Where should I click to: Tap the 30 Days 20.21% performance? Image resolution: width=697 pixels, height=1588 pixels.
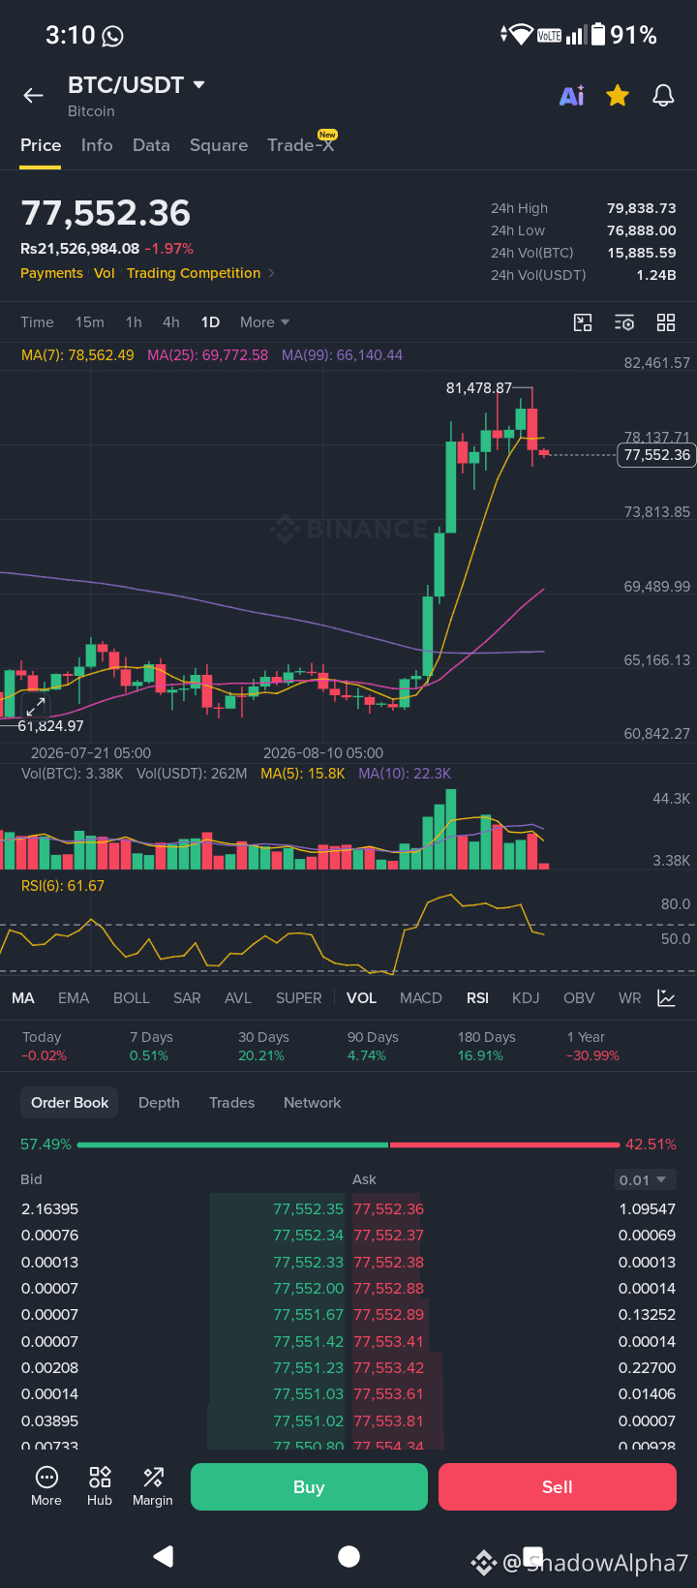263,1046
